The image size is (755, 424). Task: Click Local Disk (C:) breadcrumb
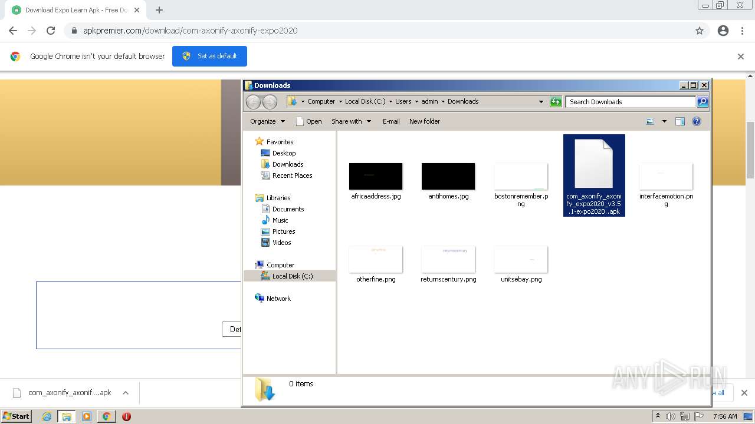click(365, 101)
